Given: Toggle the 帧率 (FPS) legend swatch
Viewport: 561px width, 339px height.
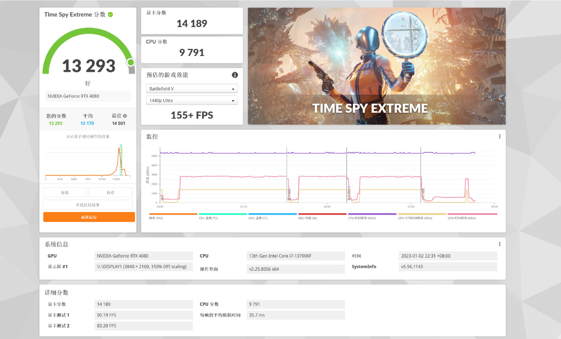Looking at the screenshot, I should [173, 214].
